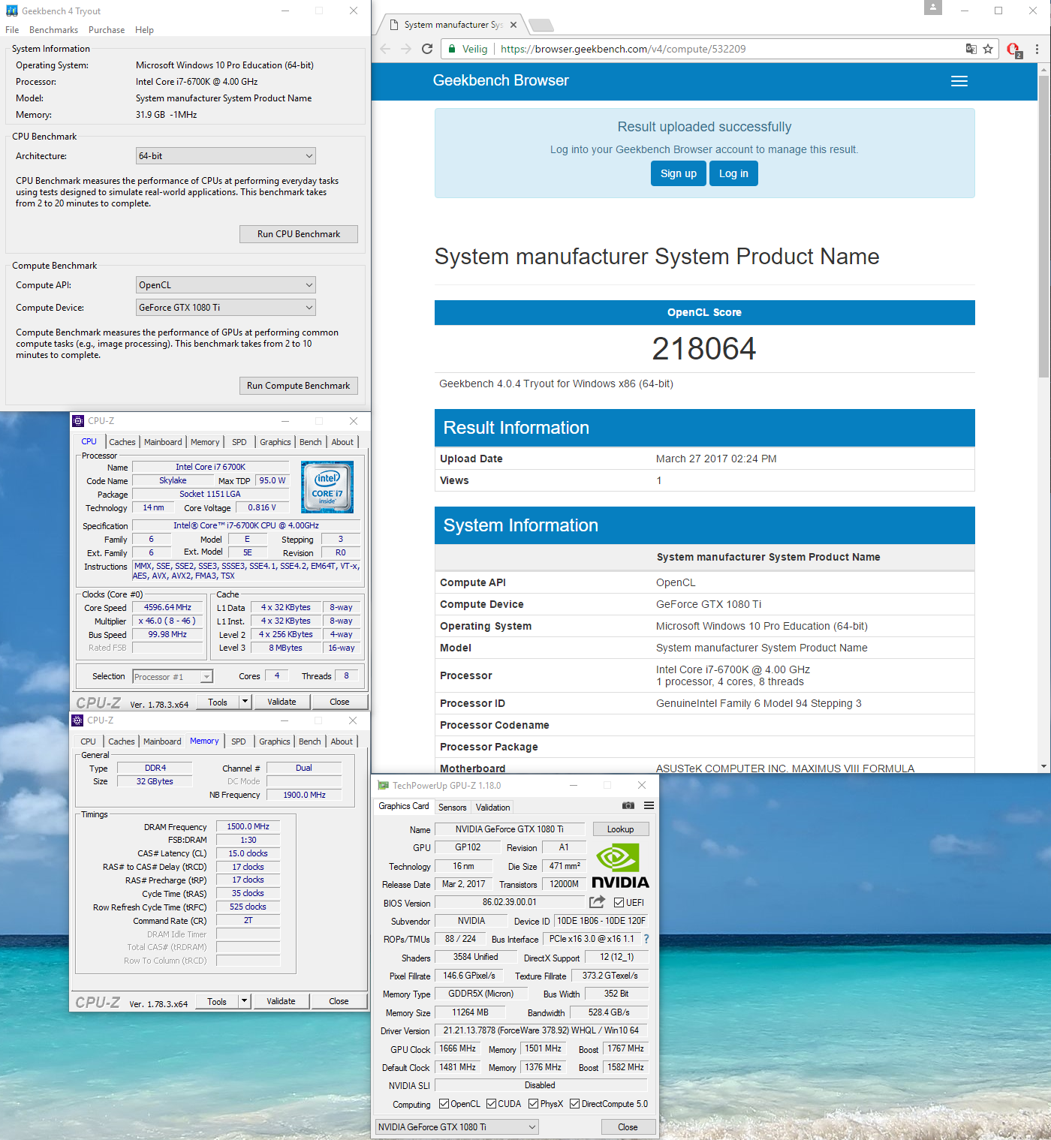Open the Geekbench File menu
This screenshot has width=1051, height=1140.
tap(12, 30)
